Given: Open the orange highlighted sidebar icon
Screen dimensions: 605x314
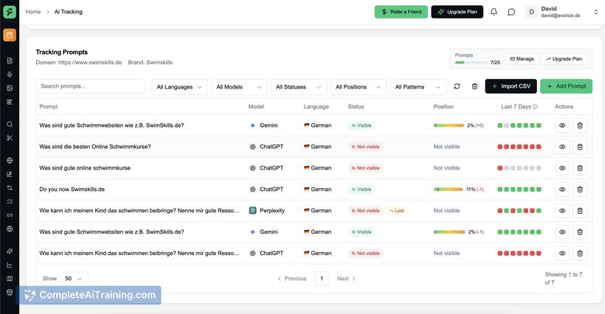Looking at the screenshot, I should tap(10, 35).
